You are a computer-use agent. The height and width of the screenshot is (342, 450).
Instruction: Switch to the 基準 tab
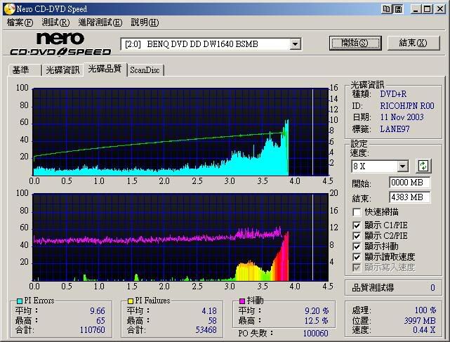(25, 70)
